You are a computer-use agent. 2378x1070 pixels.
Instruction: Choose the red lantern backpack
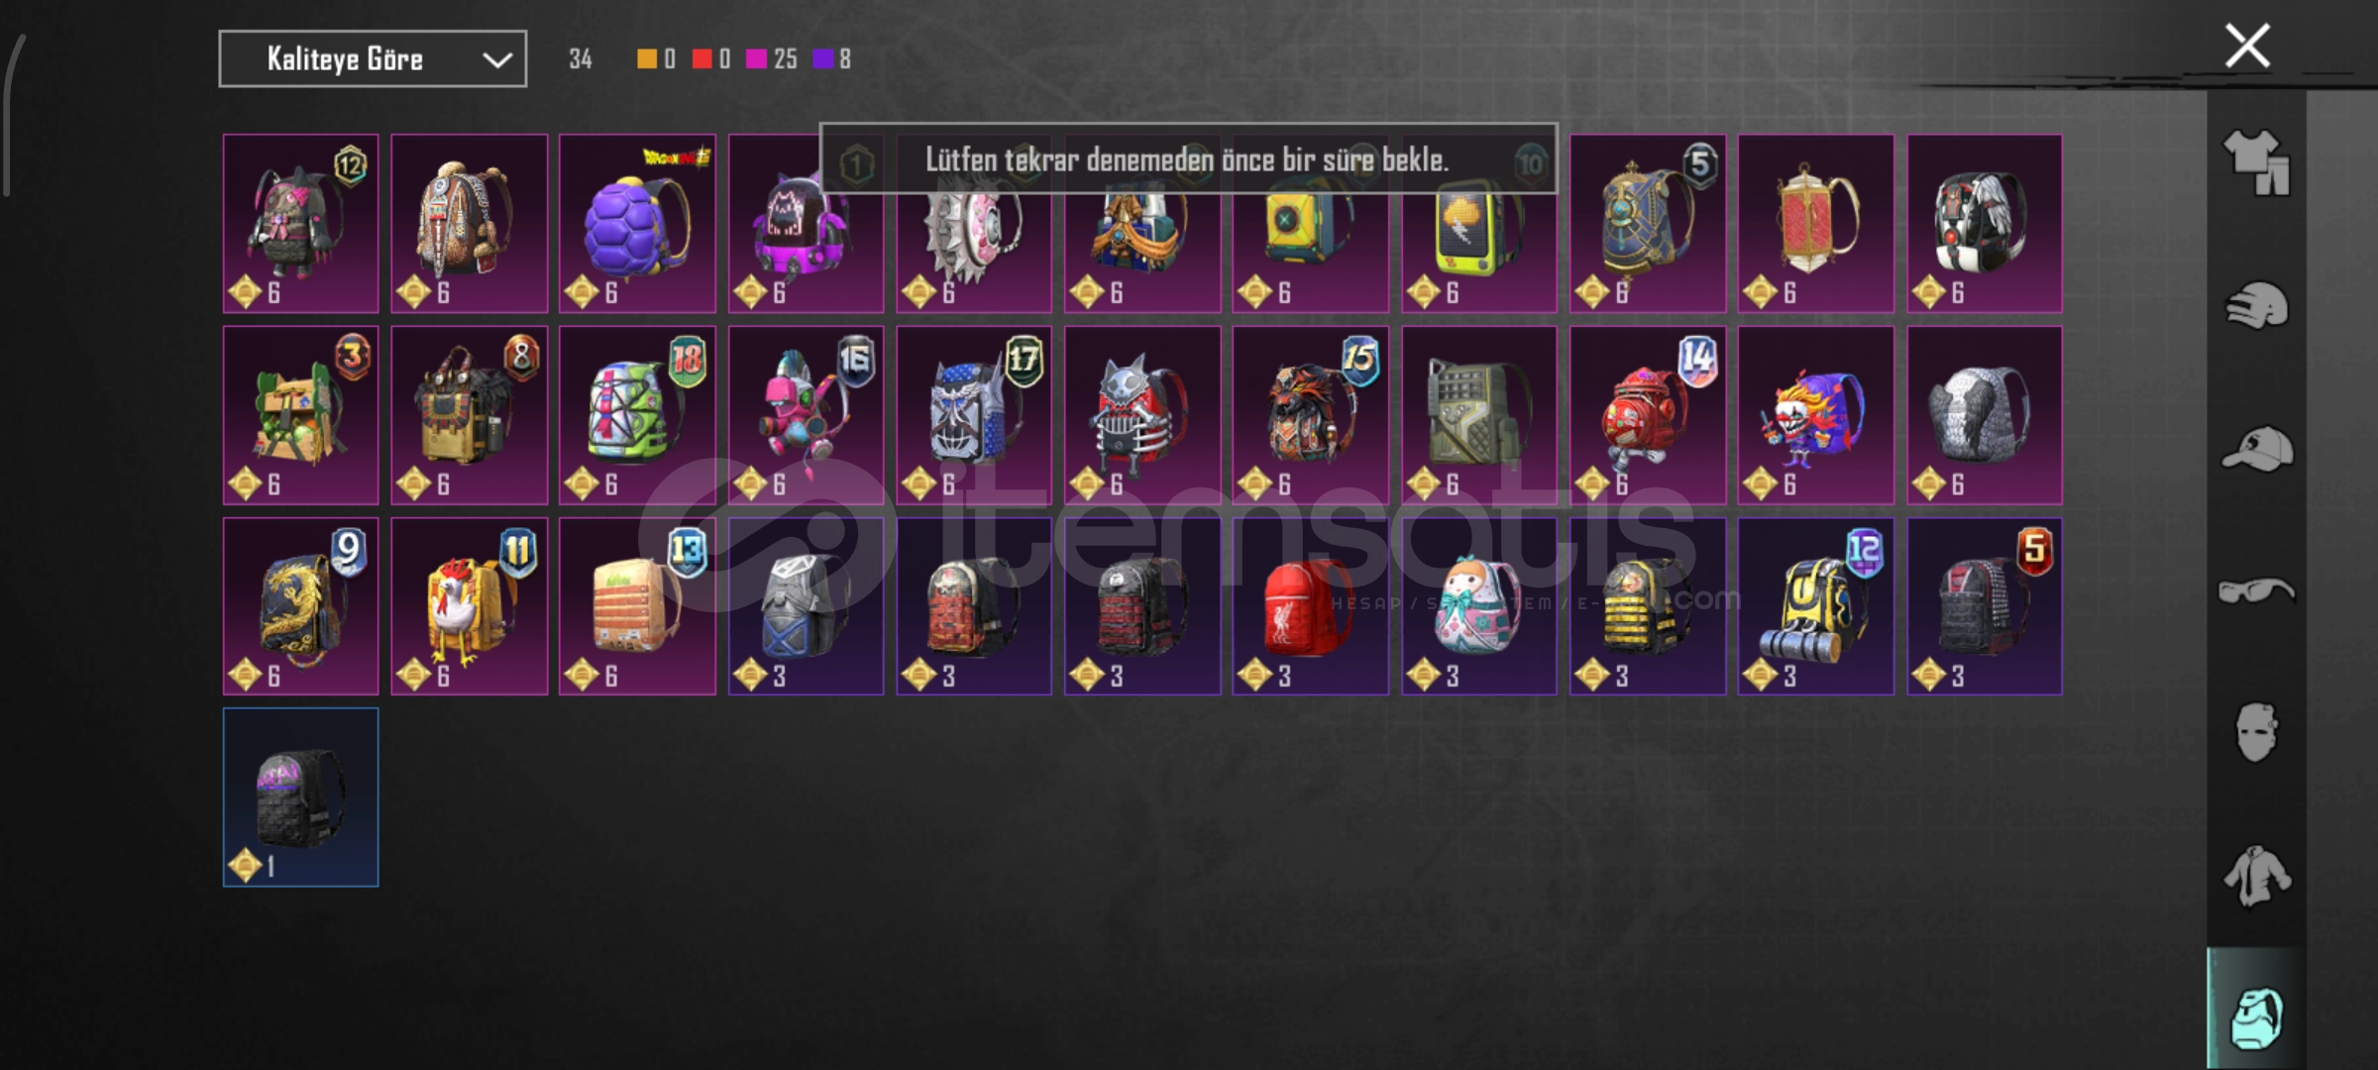pyautogui.click(x=1815, y=223)
